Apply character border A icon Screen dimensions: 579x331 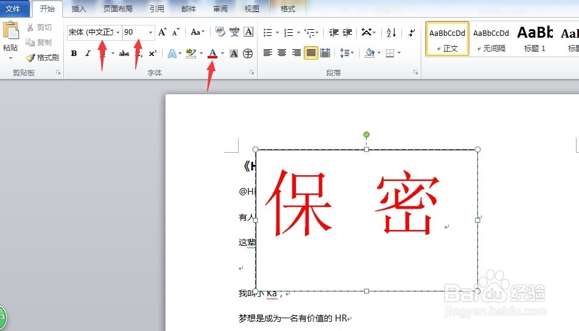249,32
